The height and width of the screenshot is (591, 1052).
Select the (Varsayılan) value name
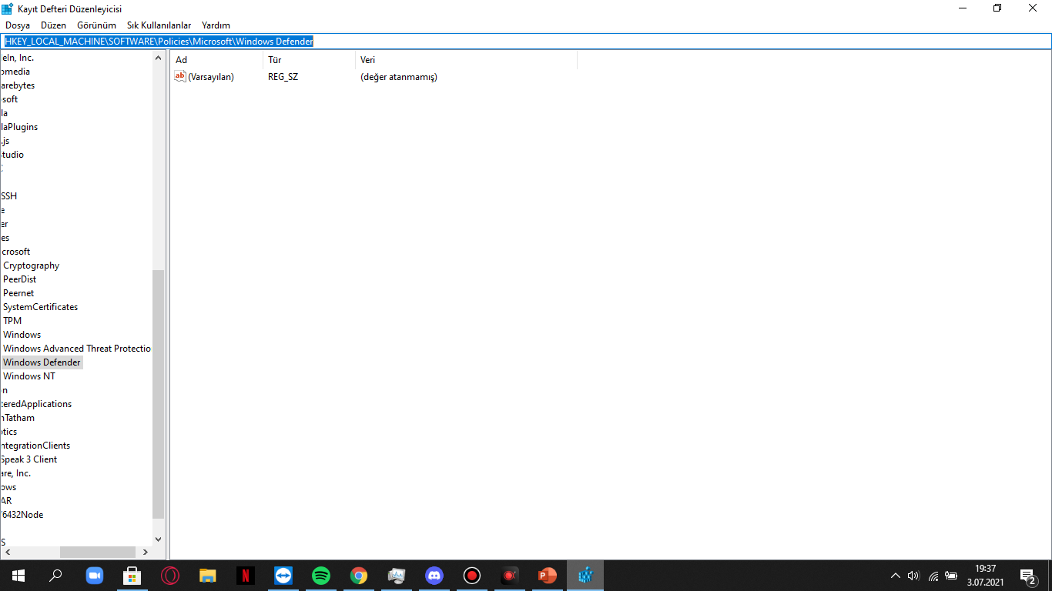(211, 77)
